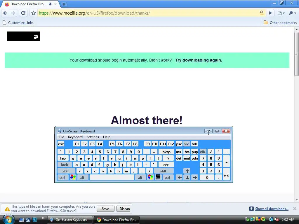Image resolution: width=299 pixels, height=224 pixels.
Task: Open Settings menu in On-Screen Keyboard
Action: [x=93, y=137]
